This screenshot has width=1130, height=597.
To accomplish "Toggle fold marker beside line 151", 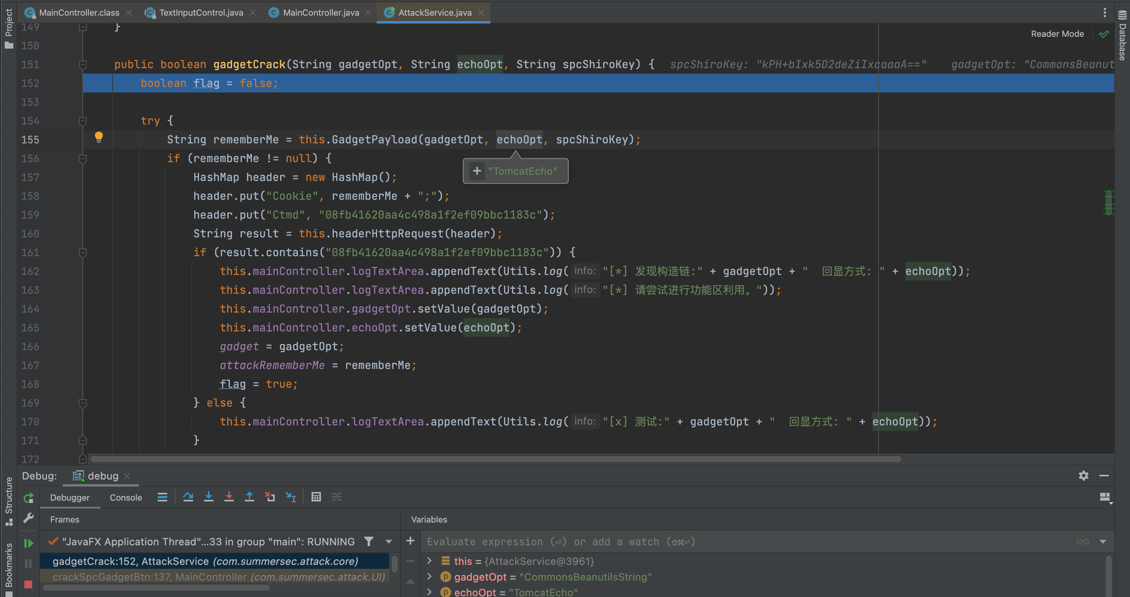I will click(82, 65).
